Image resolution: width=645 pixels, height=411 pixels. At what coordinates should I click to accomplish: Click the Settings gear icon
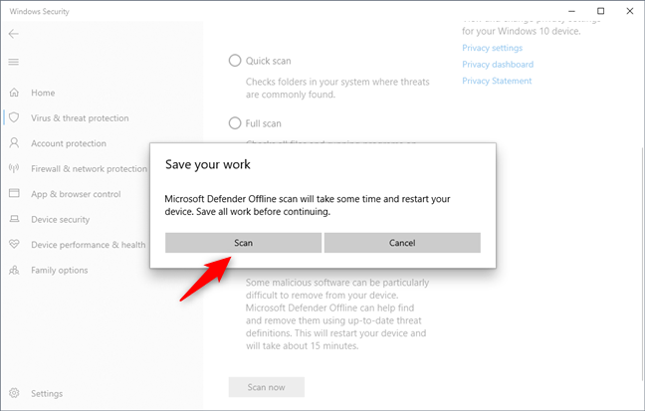point(14,393)
